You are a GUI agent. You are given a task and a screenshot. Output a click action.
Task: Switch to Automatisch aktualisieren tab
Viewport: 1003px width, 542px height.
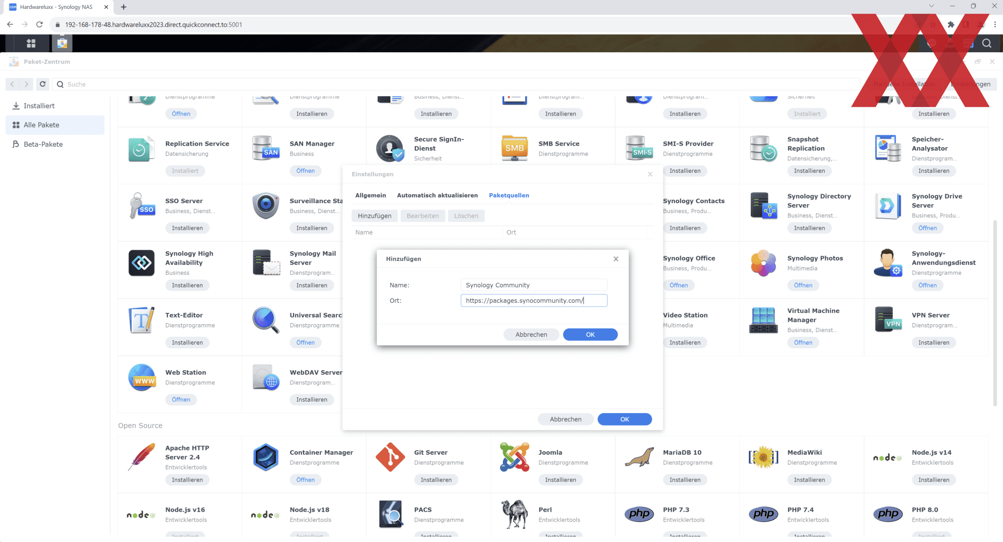[x=437, y=195]
